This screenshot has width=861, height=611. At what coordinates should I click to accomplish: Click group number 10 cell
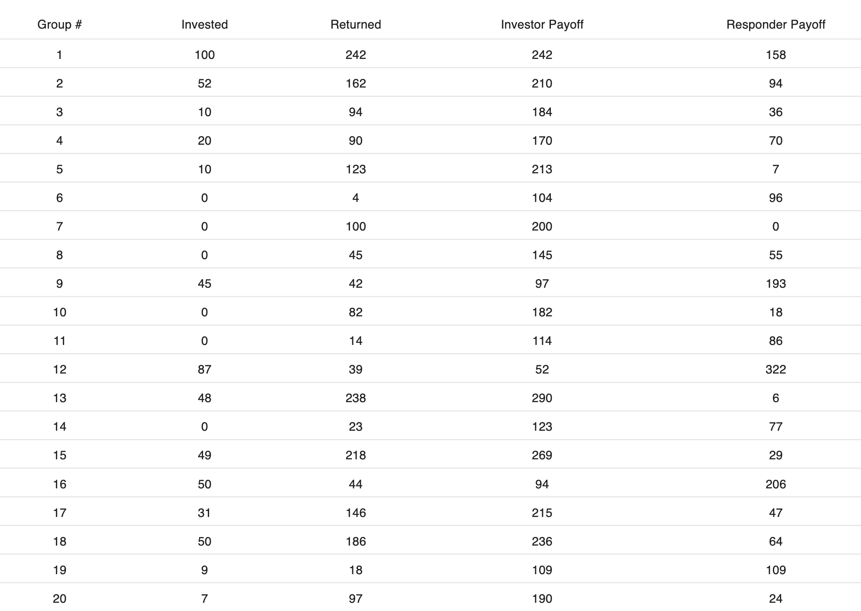[x=59, y=312]
